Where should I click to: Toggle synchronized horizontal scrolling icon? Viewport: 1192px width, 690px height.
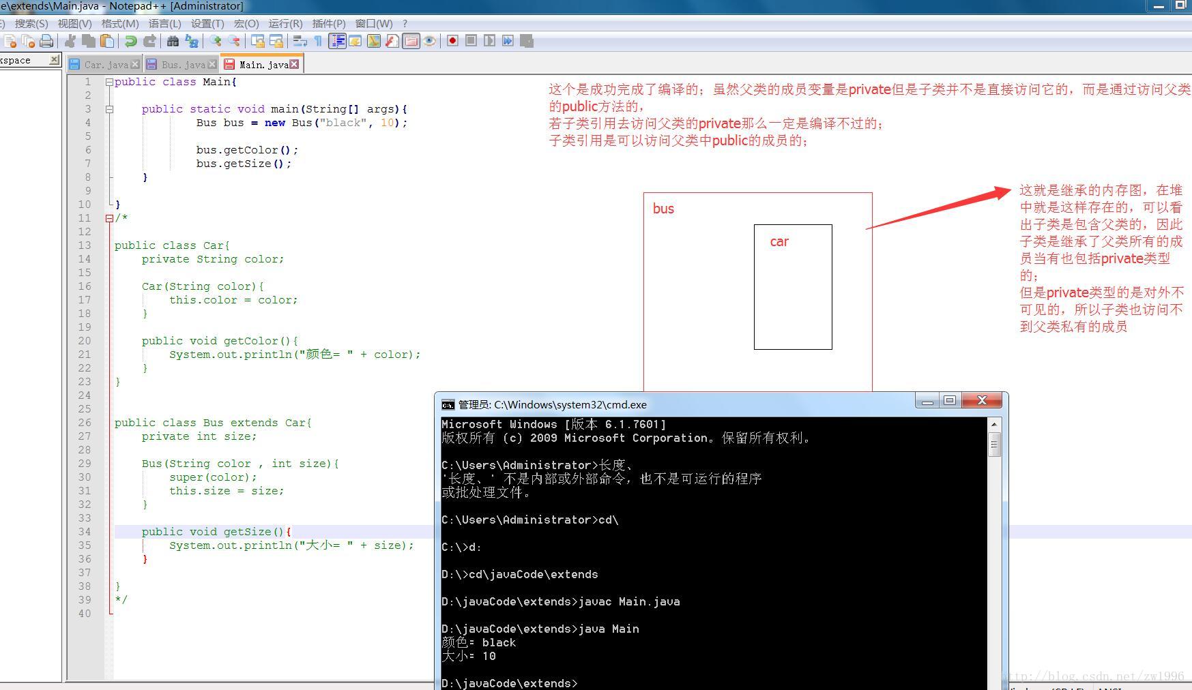pyautogui.click(x=276, y=41)
